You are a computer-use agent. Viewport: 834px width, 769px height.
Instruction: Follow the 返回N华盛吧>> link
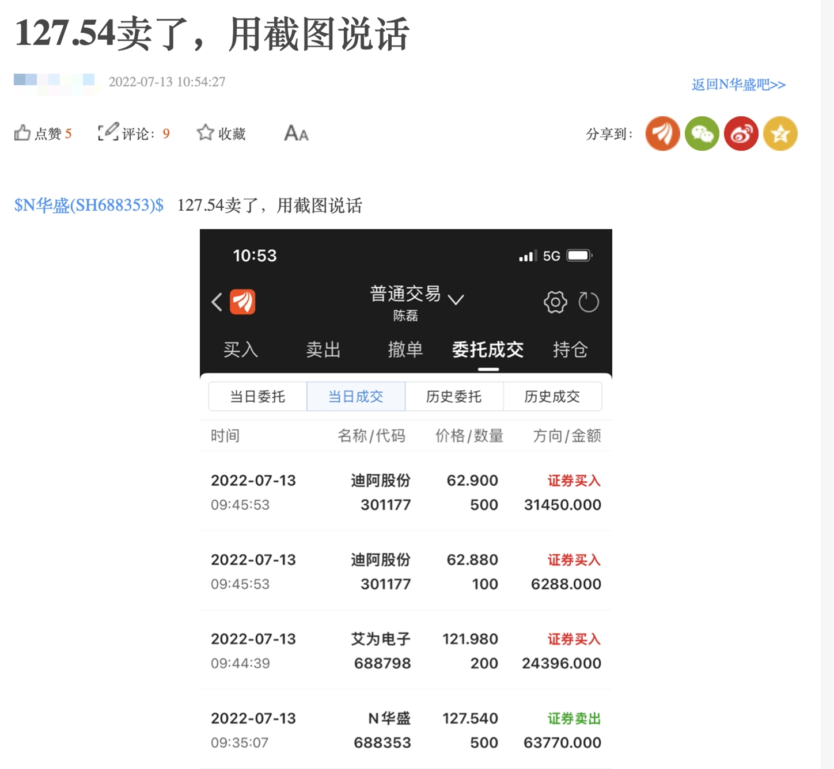click(738, 85)
